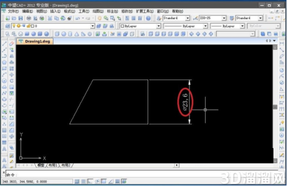Open the table style Standard dropdown
The width and height of the screenshot is (287, 186).
(x=260, y=18)
